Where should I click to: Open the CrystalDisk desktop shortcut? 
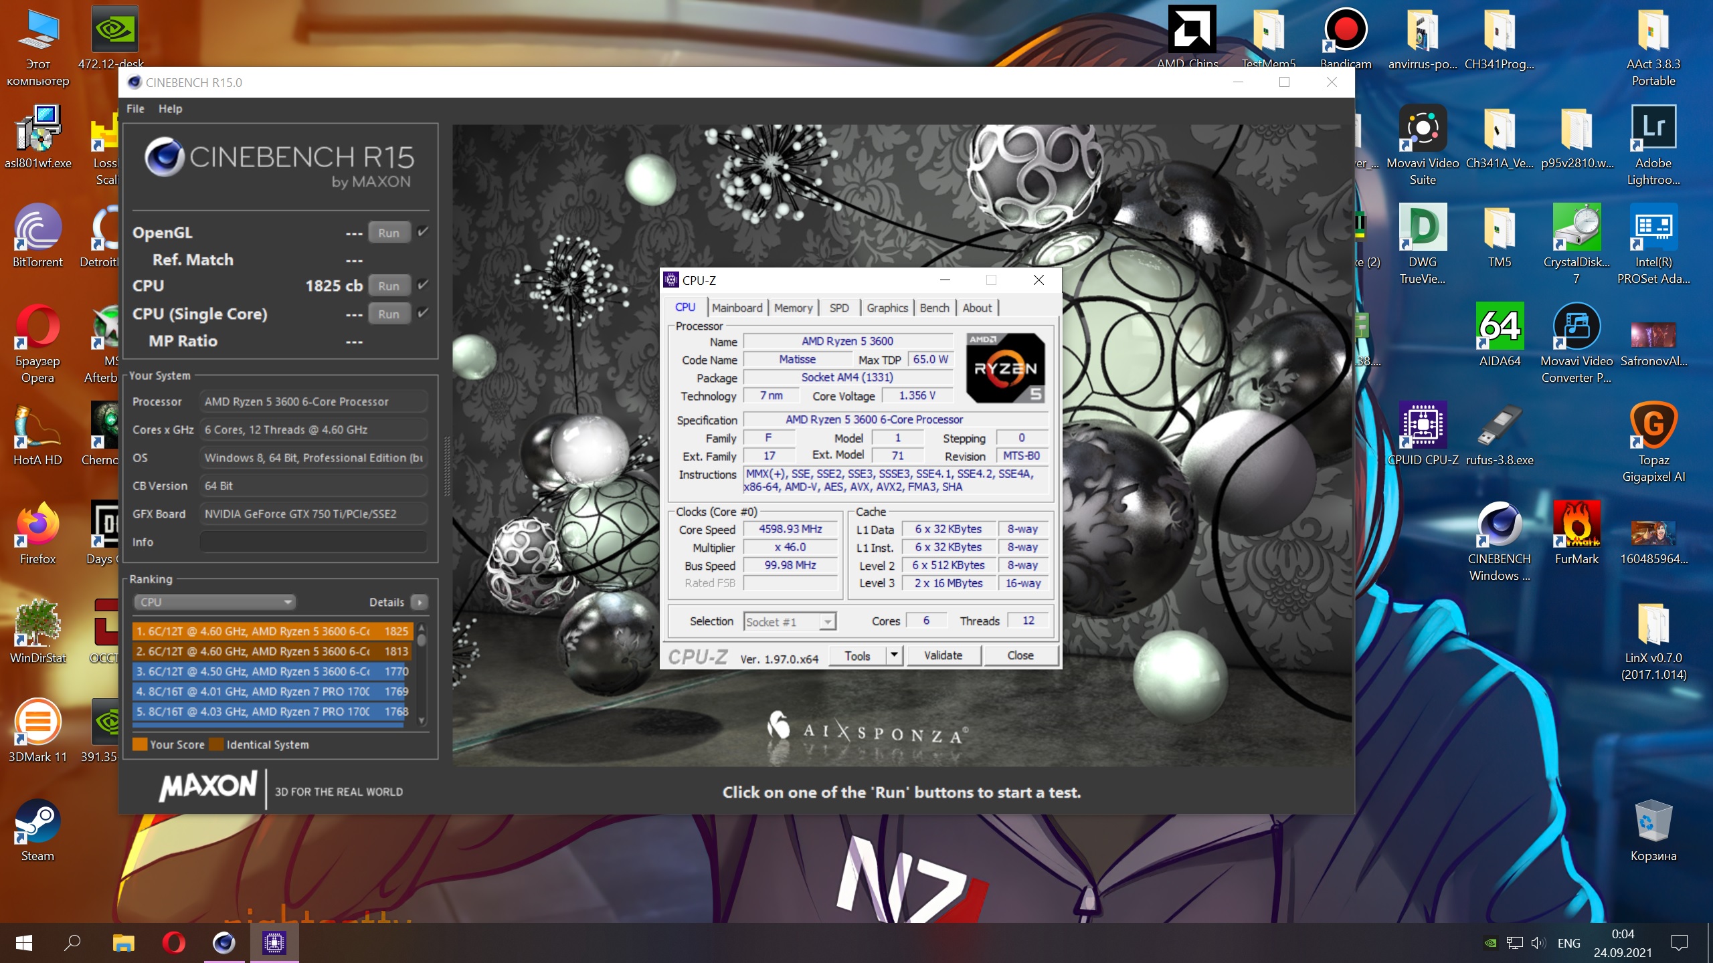coord(1576,243)
